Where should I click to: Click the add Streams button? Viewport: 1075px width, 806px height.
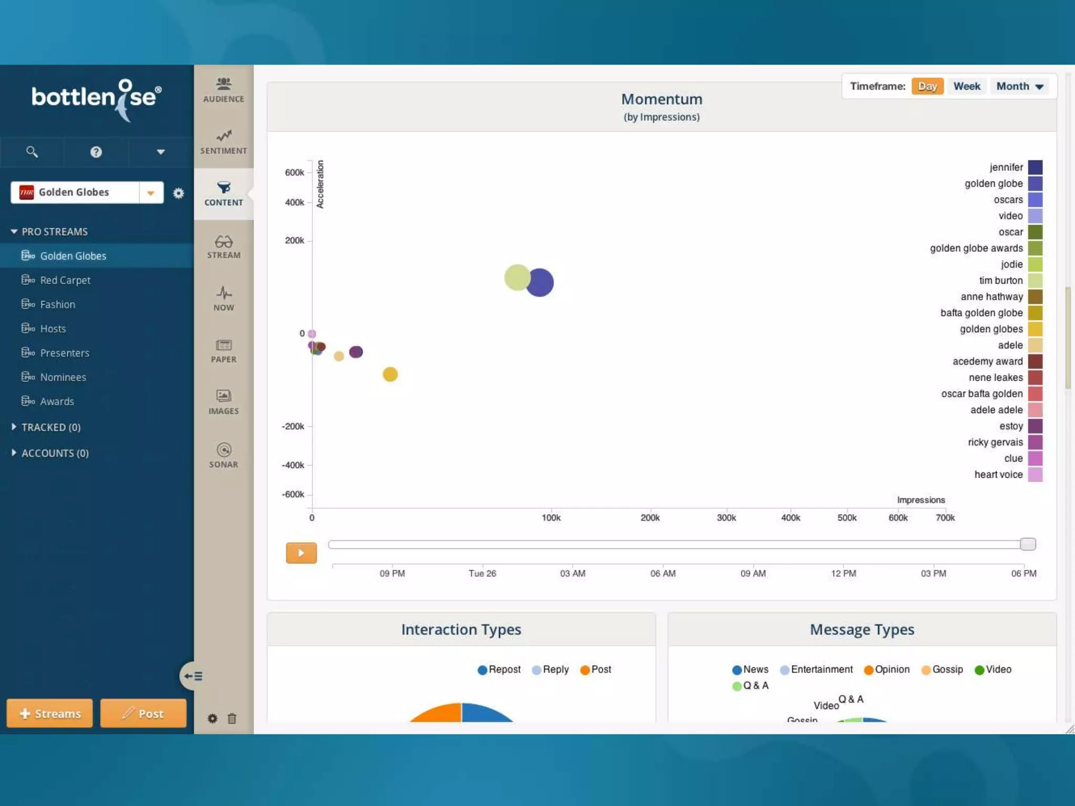(50, 713)
